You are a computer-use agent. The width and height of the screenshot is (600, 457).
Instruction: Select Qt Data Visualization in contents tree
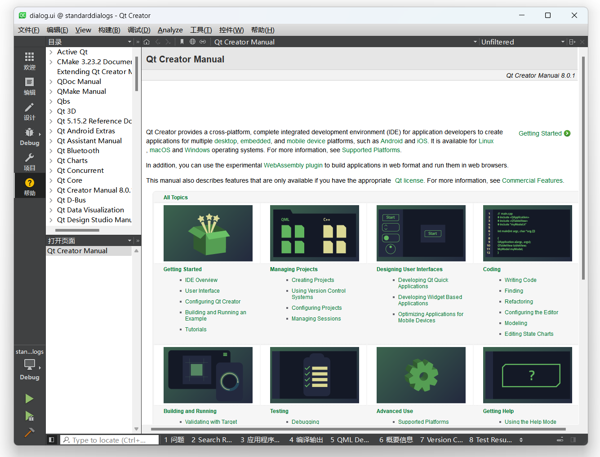(x=90, y=210)
